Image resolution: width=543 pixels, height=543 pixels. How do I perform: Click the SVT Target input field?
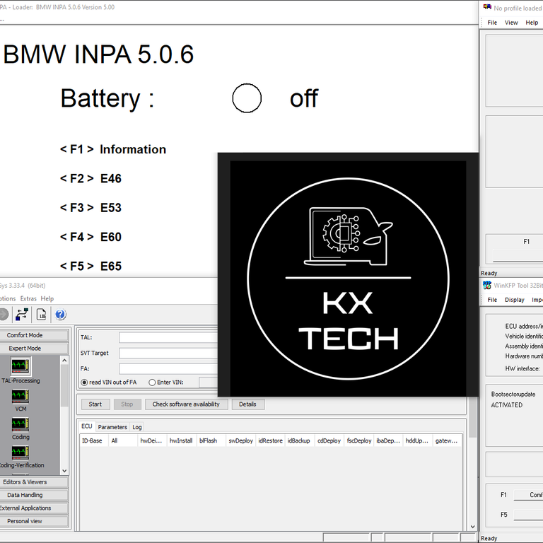tap(168, 353)
